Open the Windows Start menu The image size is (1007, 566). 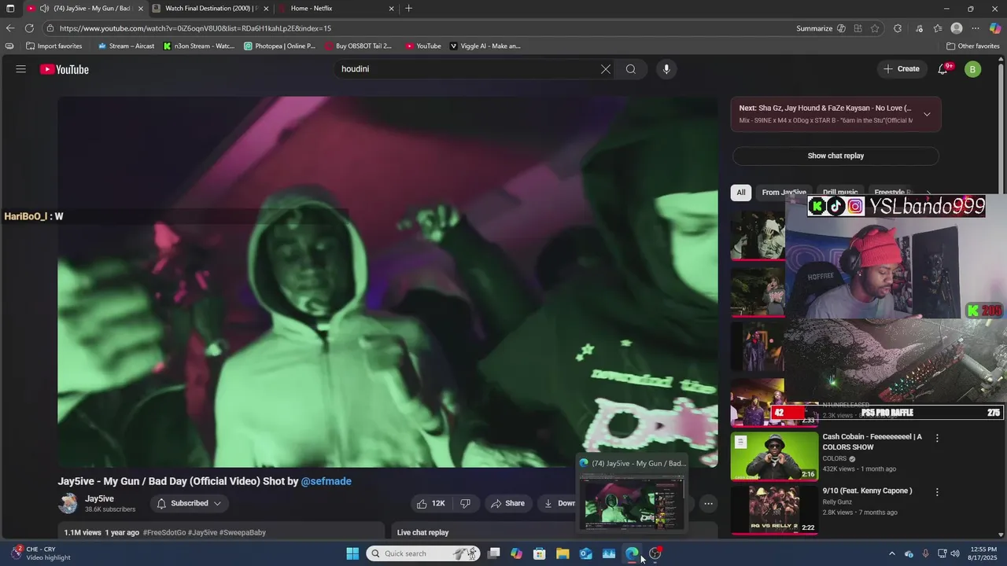(352, 553)
